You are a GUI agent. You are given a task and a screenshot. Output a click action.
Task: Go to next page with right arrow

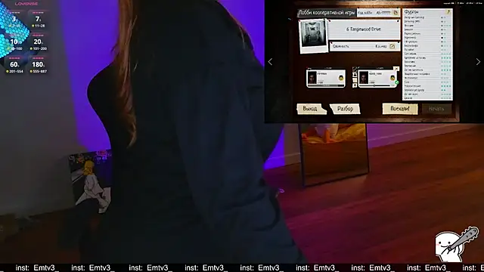478,62
